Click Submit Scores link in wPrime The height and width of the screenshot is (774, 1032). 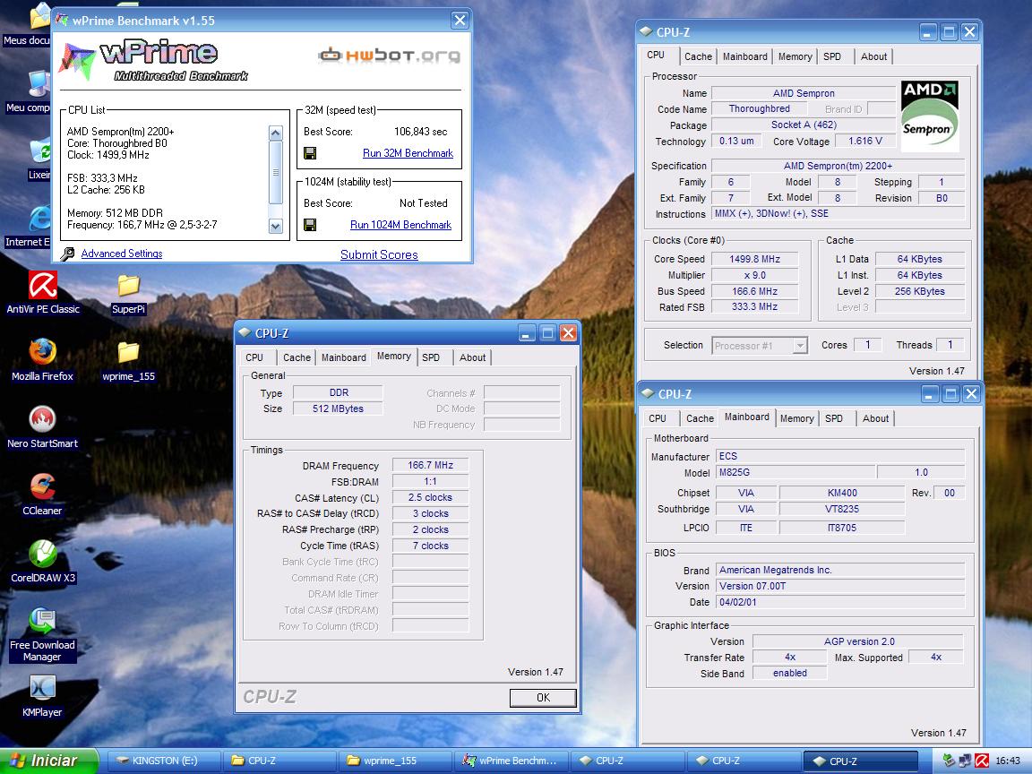[379, 254]
